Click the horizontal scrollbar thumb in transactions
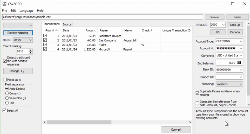The image size is (250, 134). point(79,122)
